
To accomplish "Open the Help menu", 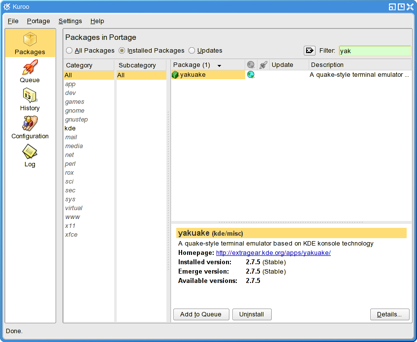I will click(97, 21).
